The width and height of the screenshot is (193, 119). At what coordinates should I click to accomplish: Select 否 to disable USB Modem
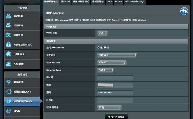(105, 47)
